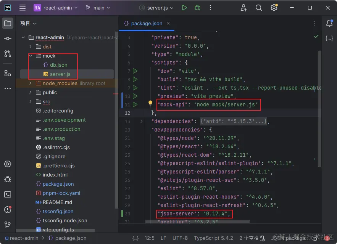The height and width of the screenshot is (244, 337).
Task: Open Notifications bell icon
Action: tap(329, 23)
